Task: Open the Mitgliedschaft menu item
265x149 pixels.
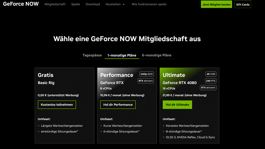Action: point(55,4)
